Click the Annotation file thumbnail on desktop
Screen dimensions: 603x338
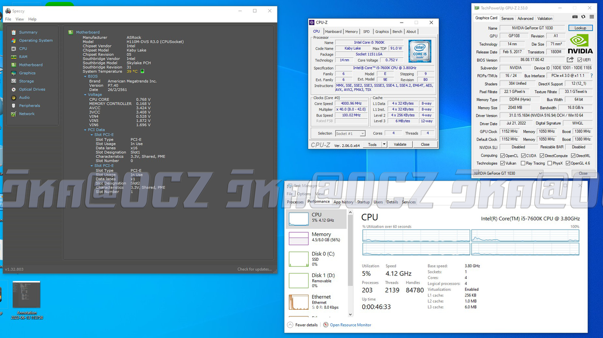[26, 295]
